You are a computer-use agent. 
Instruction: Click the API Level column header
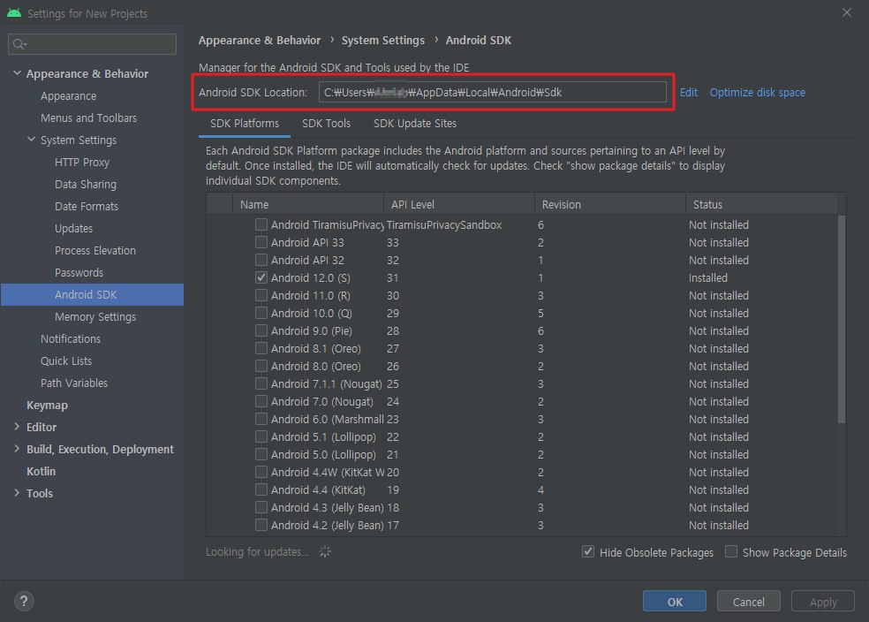(x=459, y=204)
